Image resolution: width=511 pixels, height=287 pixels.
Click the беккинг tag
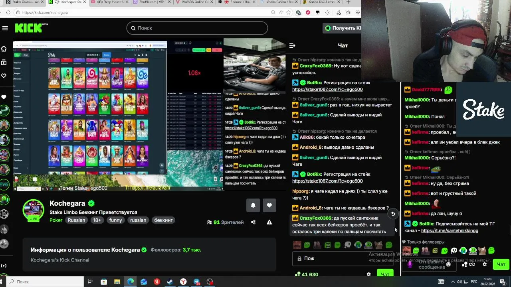click(163, 220)
